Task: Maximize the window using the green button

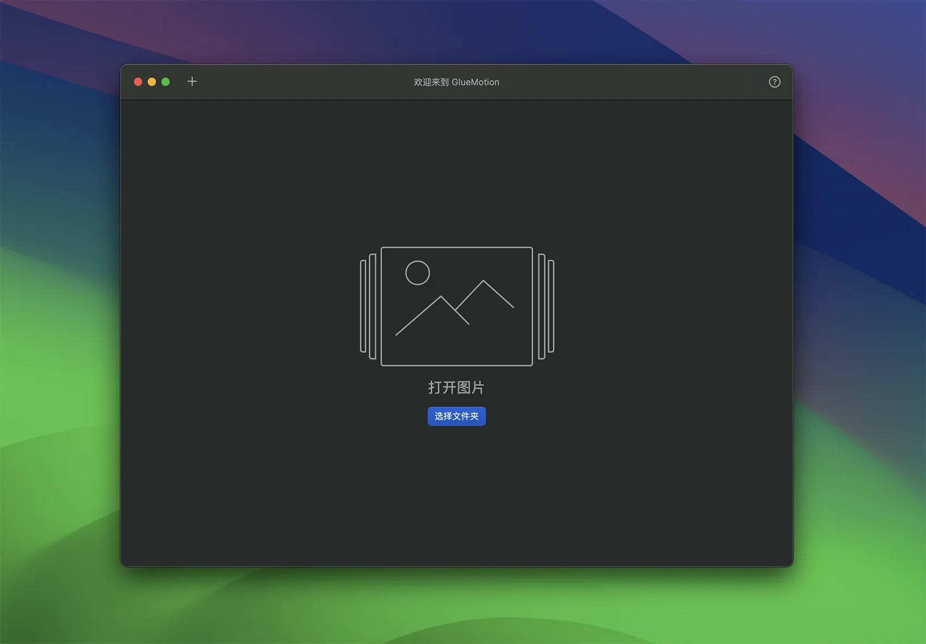Action: [x=166, y=82]
